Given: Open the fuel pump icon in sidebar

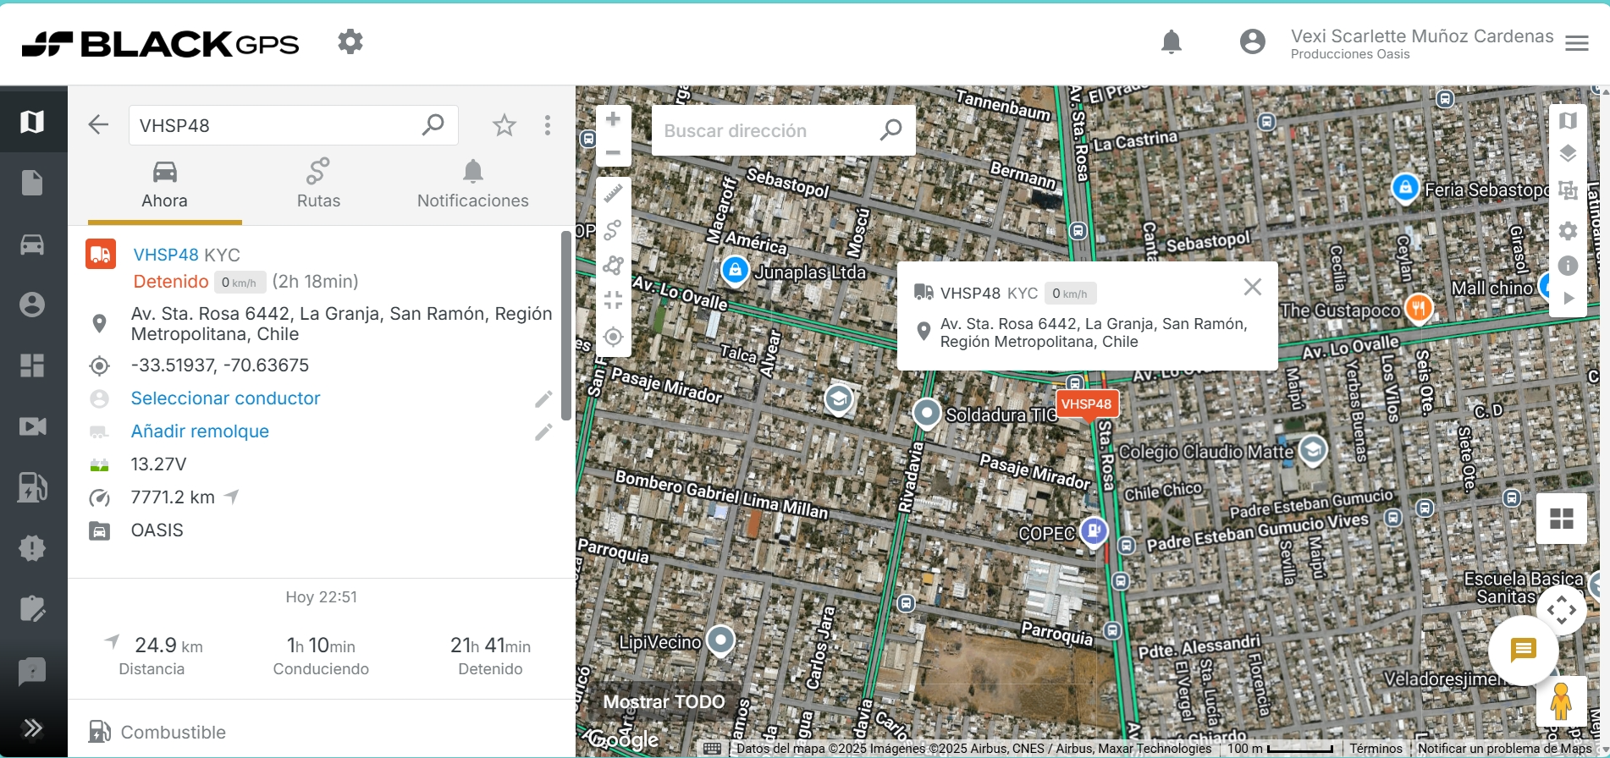Looking at the screenshot, I should tap(32, 487).
